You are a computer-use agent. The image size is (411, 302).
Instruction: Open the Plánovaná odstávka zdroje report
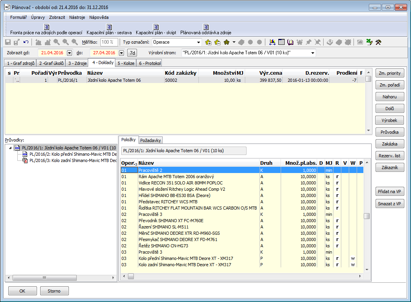205,29
